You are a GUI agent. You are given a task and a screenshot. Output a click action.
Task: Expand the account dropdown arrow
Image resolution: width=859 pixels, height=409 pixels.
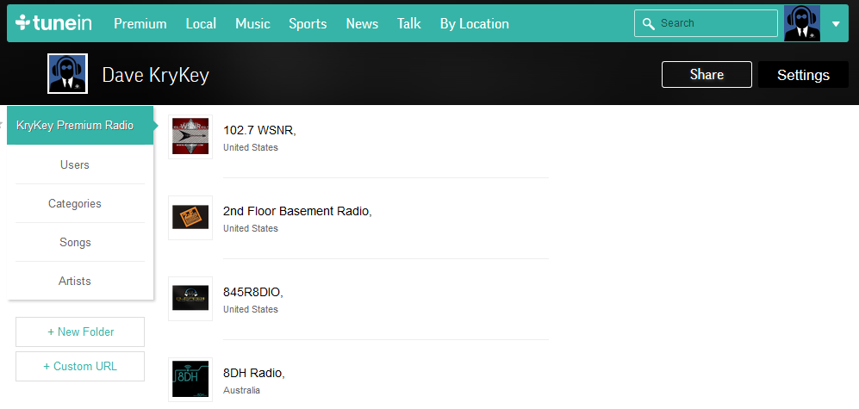click(x=836, y=24)
